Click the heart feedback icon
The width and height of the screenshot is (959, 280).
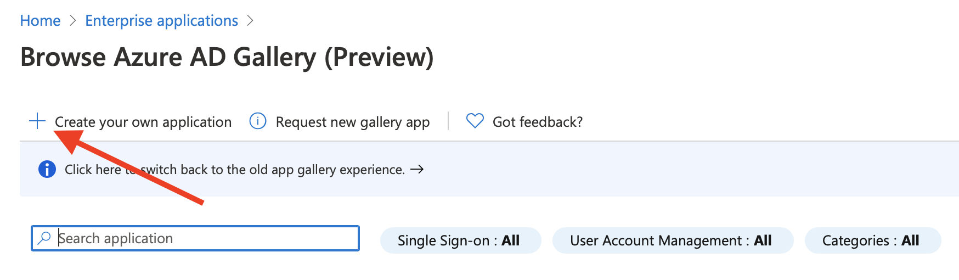pos(475,121)
